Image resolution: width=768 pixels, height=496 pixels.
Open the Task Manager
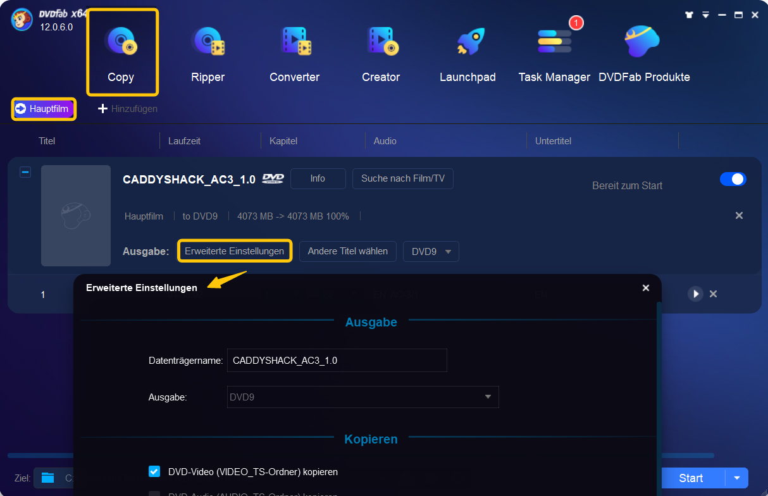[x=554, y=52]
